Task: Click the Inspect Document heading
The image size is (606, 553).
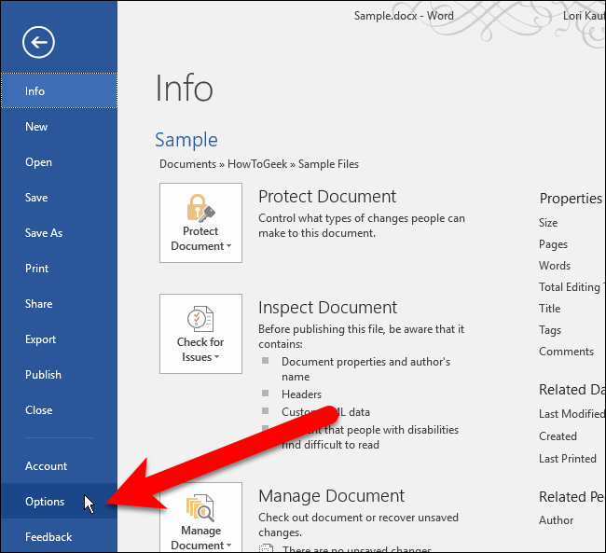Action: 328,308
